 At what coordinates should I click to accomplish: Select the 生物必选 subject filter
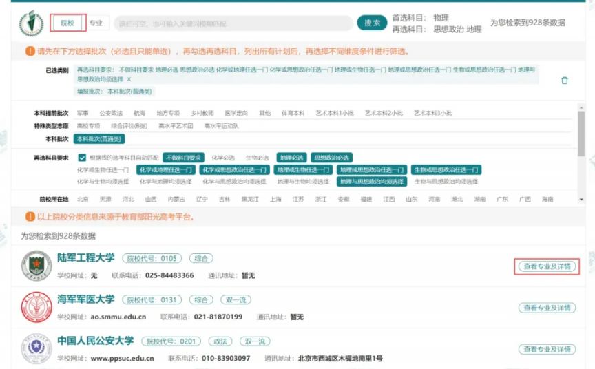pos(257,158)
